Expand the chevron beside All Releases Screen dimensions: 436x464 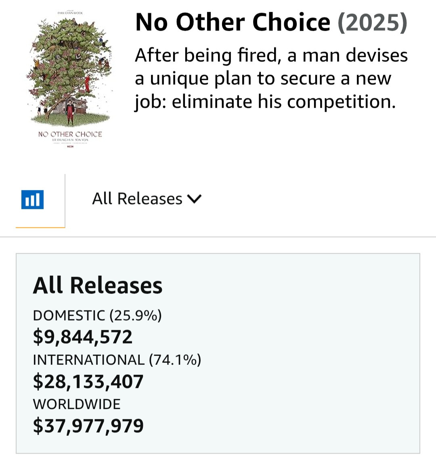(194, 199)
